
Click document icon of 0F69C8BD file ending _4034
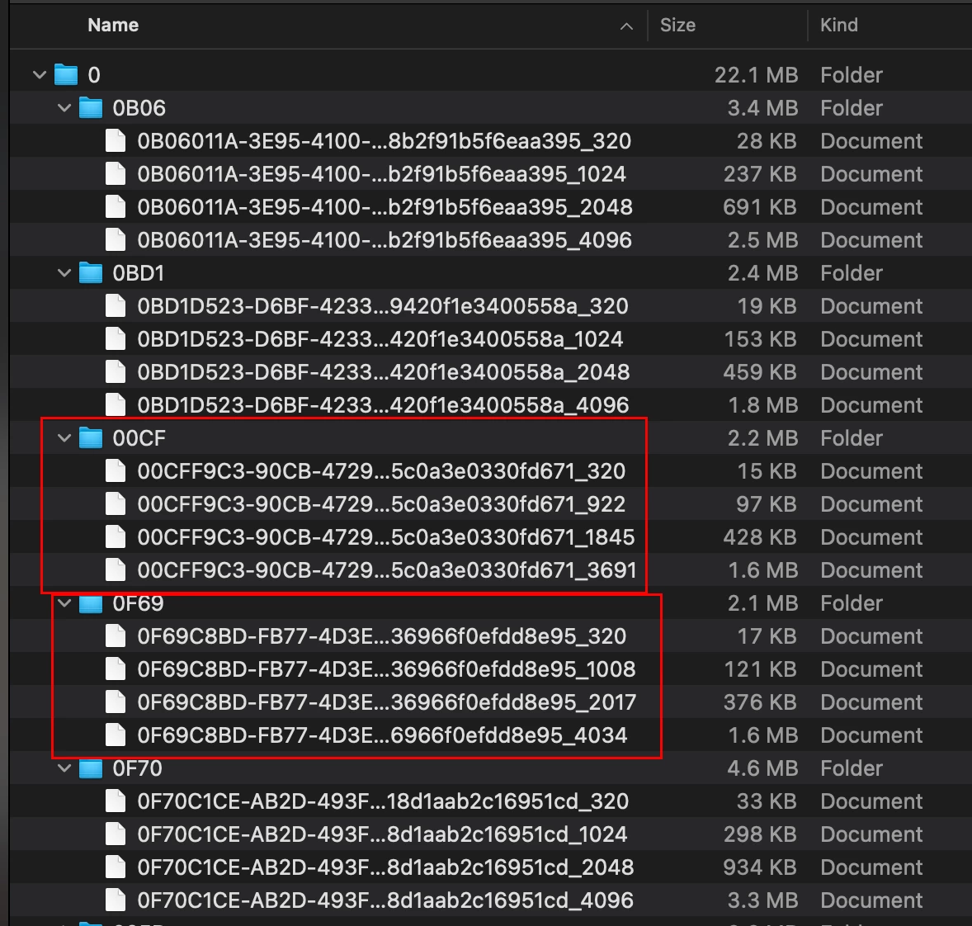116,735
